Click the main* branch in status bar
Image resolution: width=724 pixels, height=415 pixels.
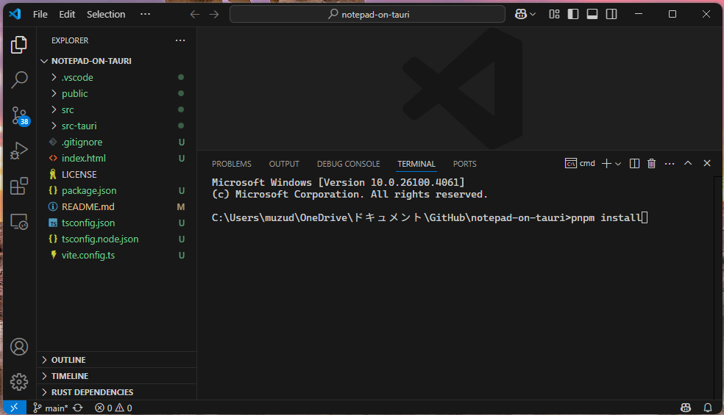[51, 408]
